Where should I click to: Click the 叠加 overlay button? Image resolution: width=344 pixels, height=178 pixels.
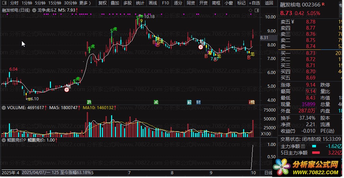(115, 3)
